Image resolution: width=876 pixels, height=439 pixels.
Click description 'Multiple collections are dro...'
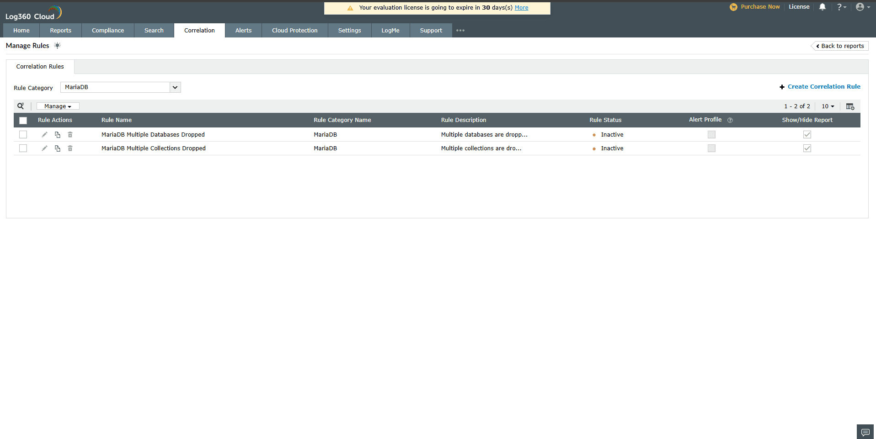coord(481,148)
